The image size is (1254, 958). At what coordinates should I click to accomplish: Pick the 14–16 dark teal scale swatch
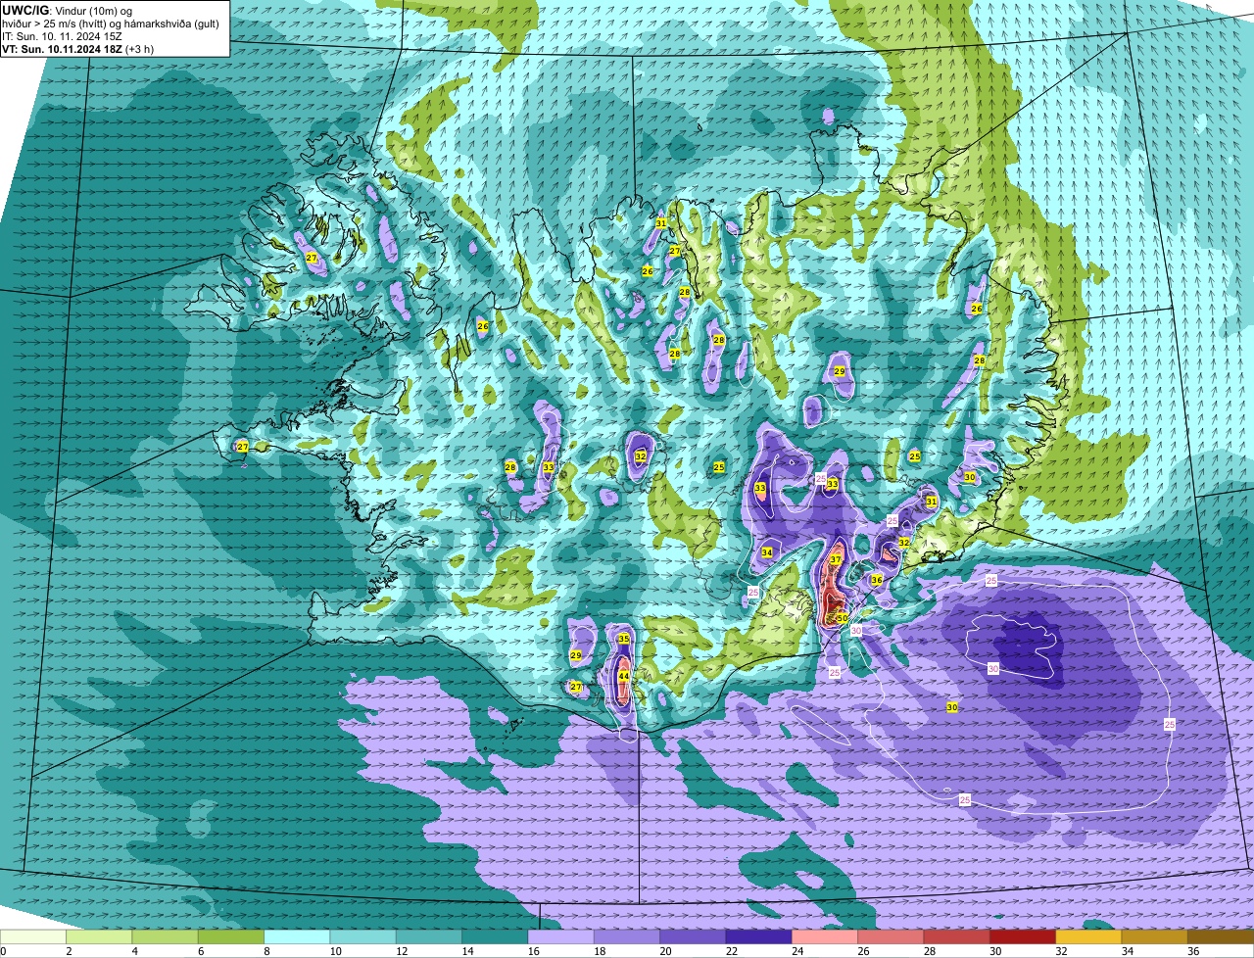coord(495,937)
